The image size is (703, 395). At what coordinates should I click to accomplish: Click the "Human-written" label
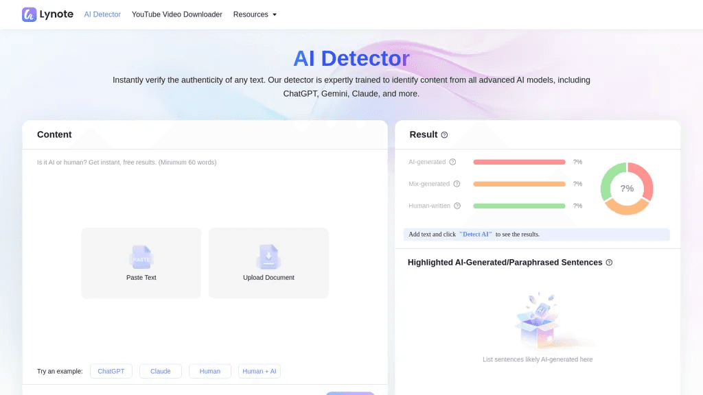coord(429,206)
